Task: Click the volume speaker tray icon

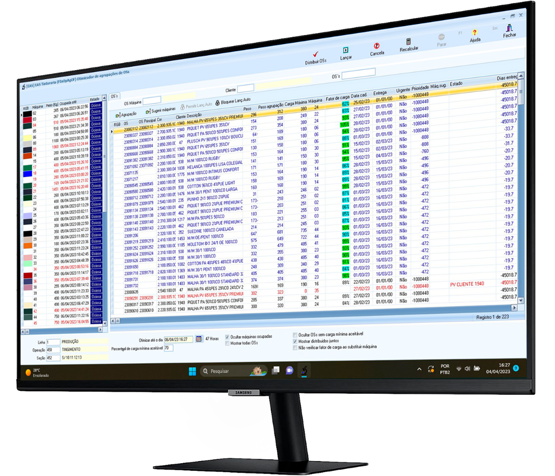Action: (467, 369)
